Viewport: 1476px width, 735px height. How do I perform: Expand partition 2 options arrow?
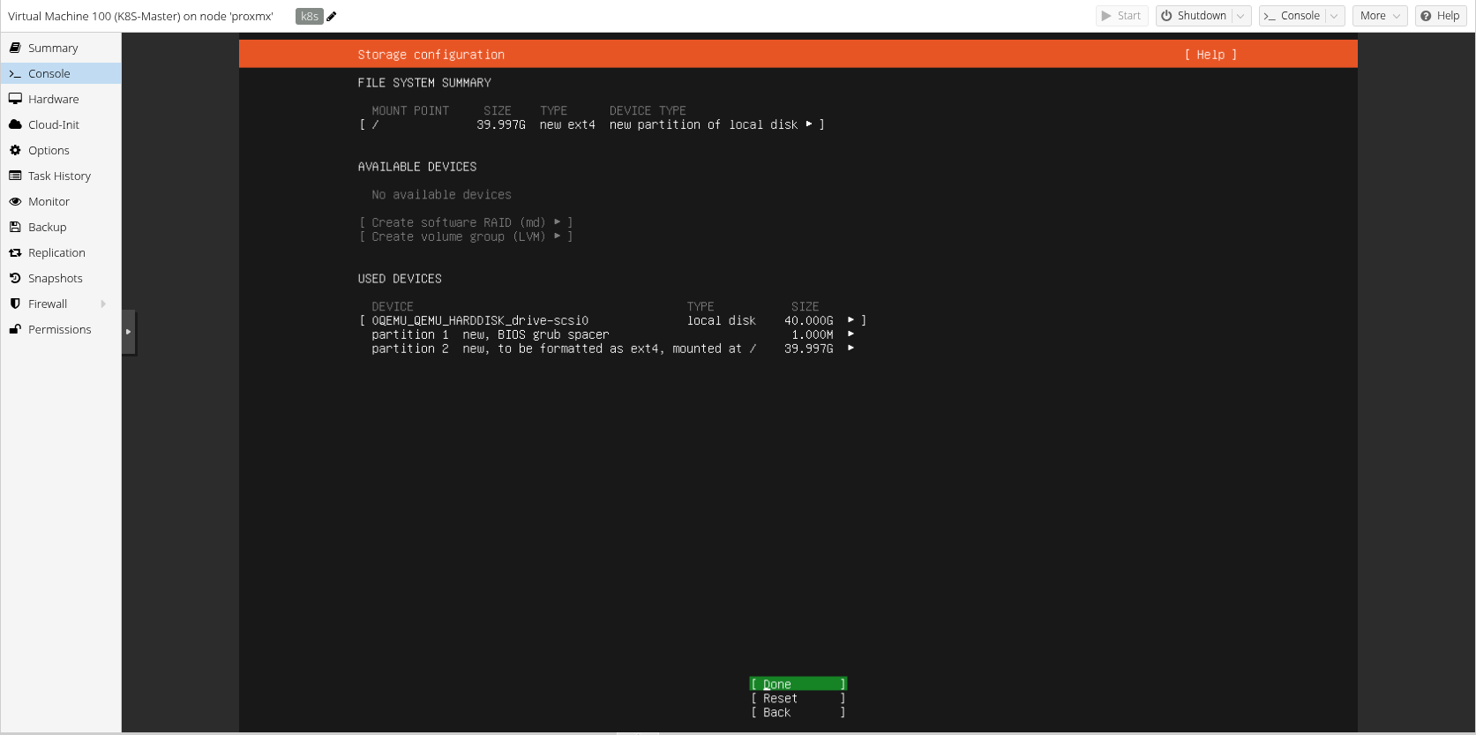[x=850, y=349]
